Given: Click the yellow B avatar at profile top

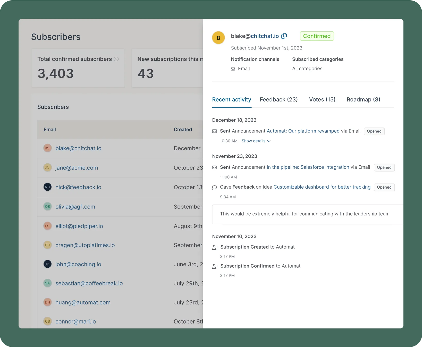Looking at the screenshot, I should (x=218, y=38).
